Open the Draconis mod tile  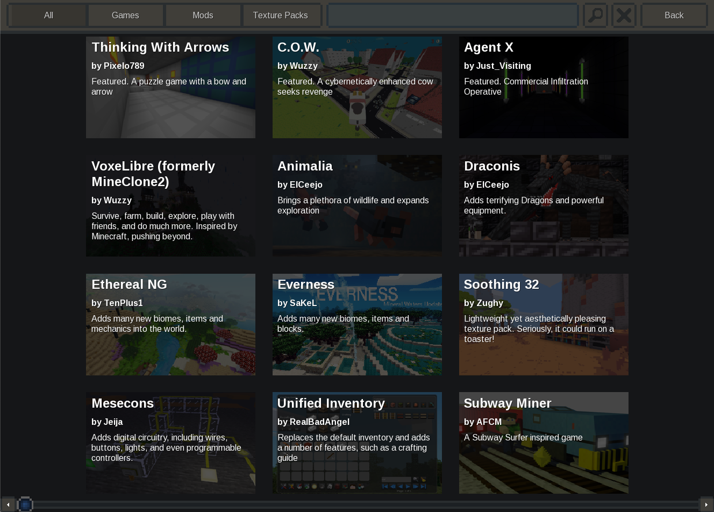(x=544, y=205)
